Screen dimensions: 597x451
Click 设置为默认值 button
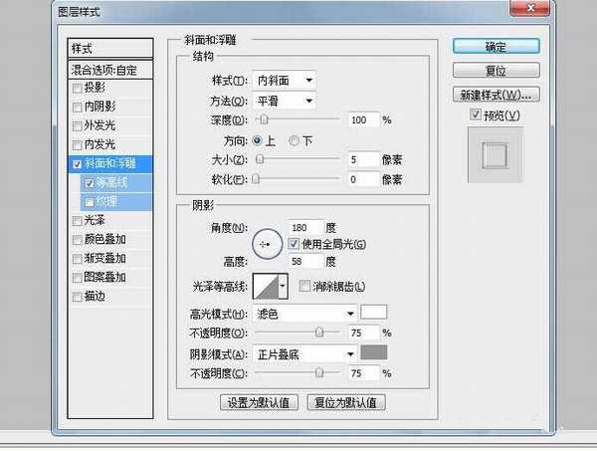tap(259, 402)
